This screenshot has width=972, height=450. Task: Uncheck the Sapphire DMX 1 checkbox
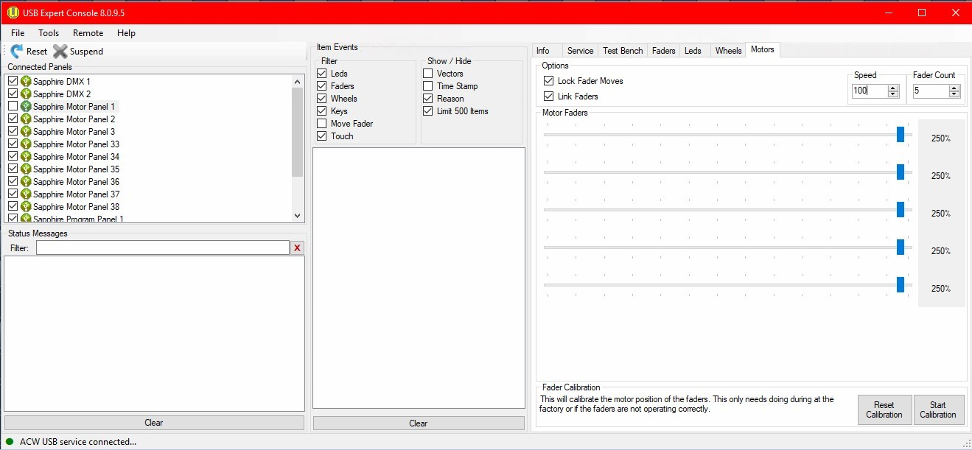(x=13, y=82)
